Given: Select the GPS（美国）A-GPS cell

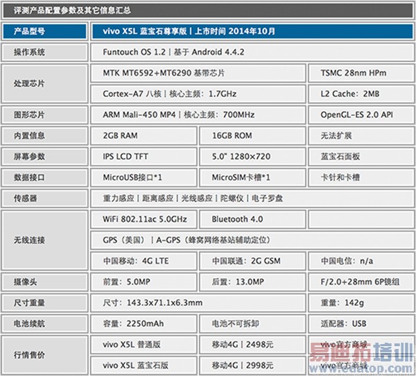Looking at the screenshot, I should tap(252, 240).
